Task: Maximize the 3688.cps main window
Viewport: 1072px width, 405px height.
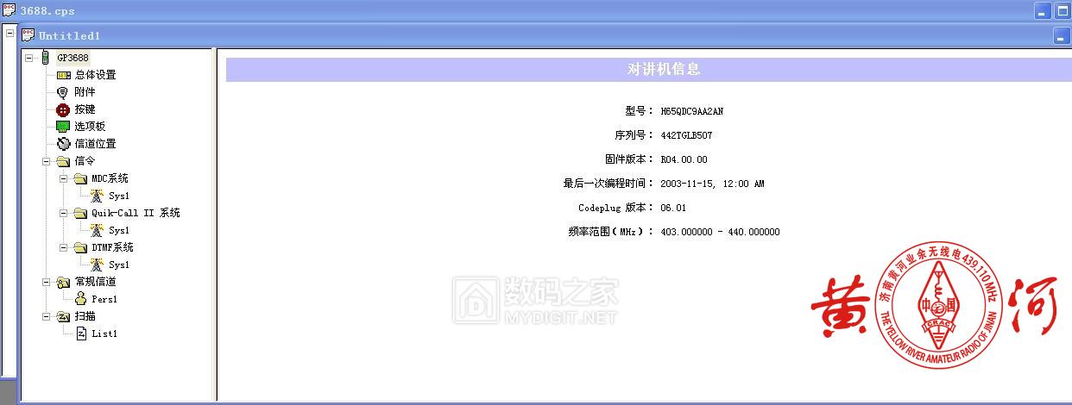Action: (1063, 11)
